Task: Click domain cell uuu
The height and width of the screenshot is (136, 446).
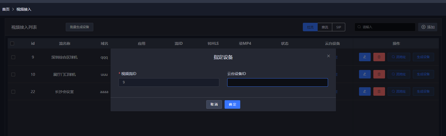Action: click(104, 74)
